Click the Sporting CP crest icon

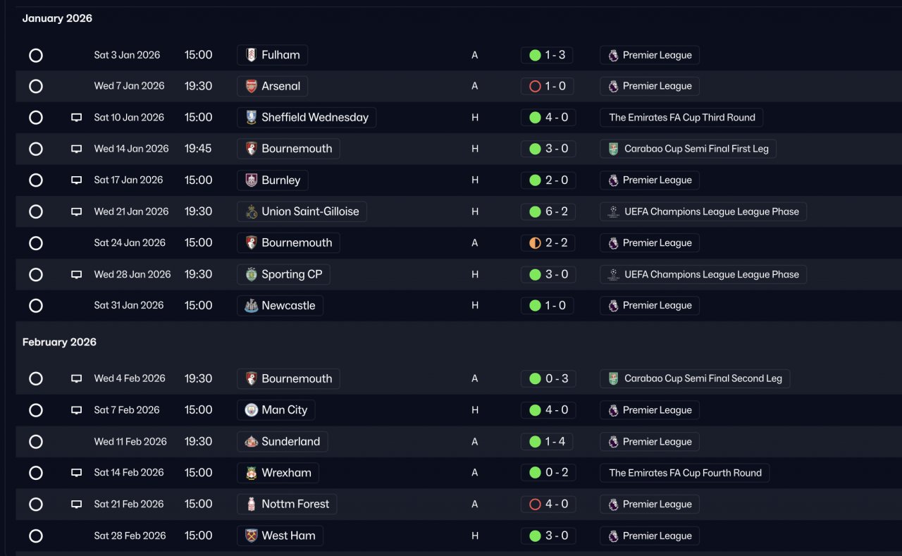pyautogui.click(x=251, y=274)
